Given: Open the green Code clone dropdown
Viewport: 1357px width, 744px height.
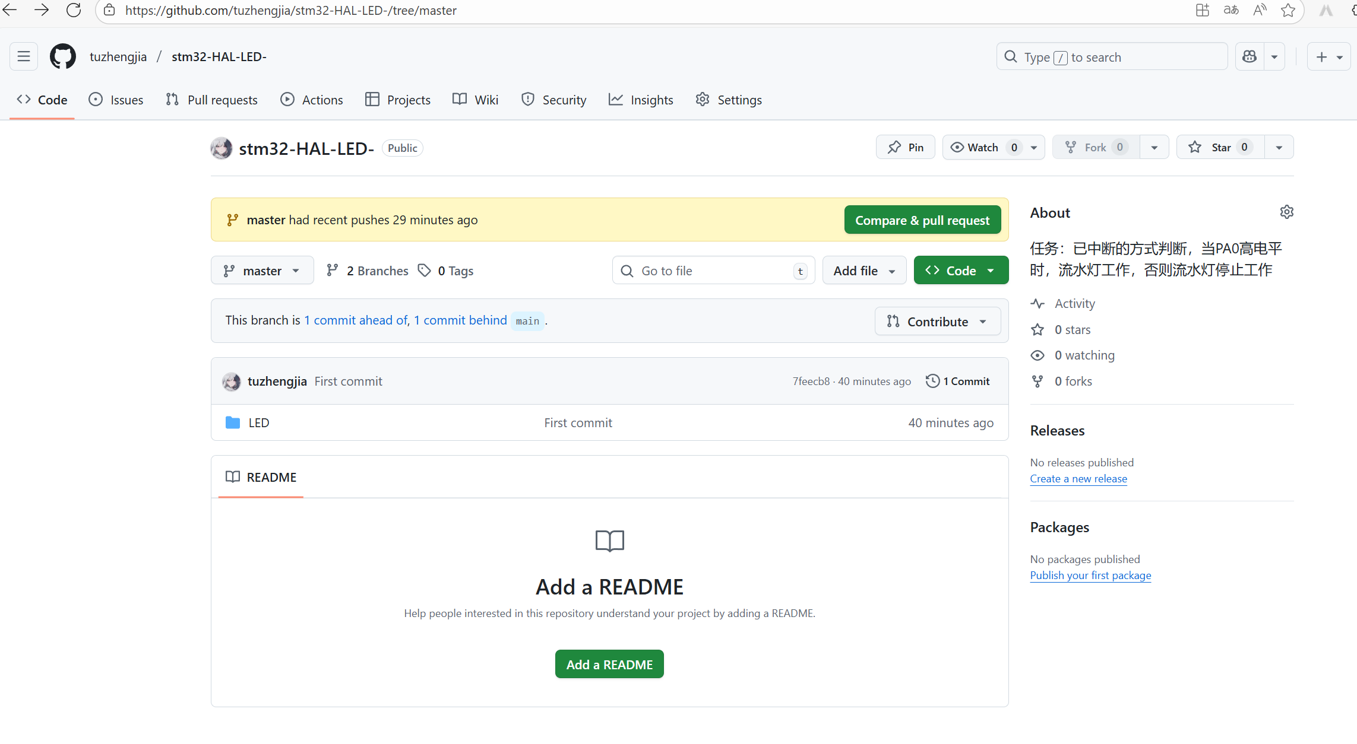Looking at the screenshot, I should [961, 271].
